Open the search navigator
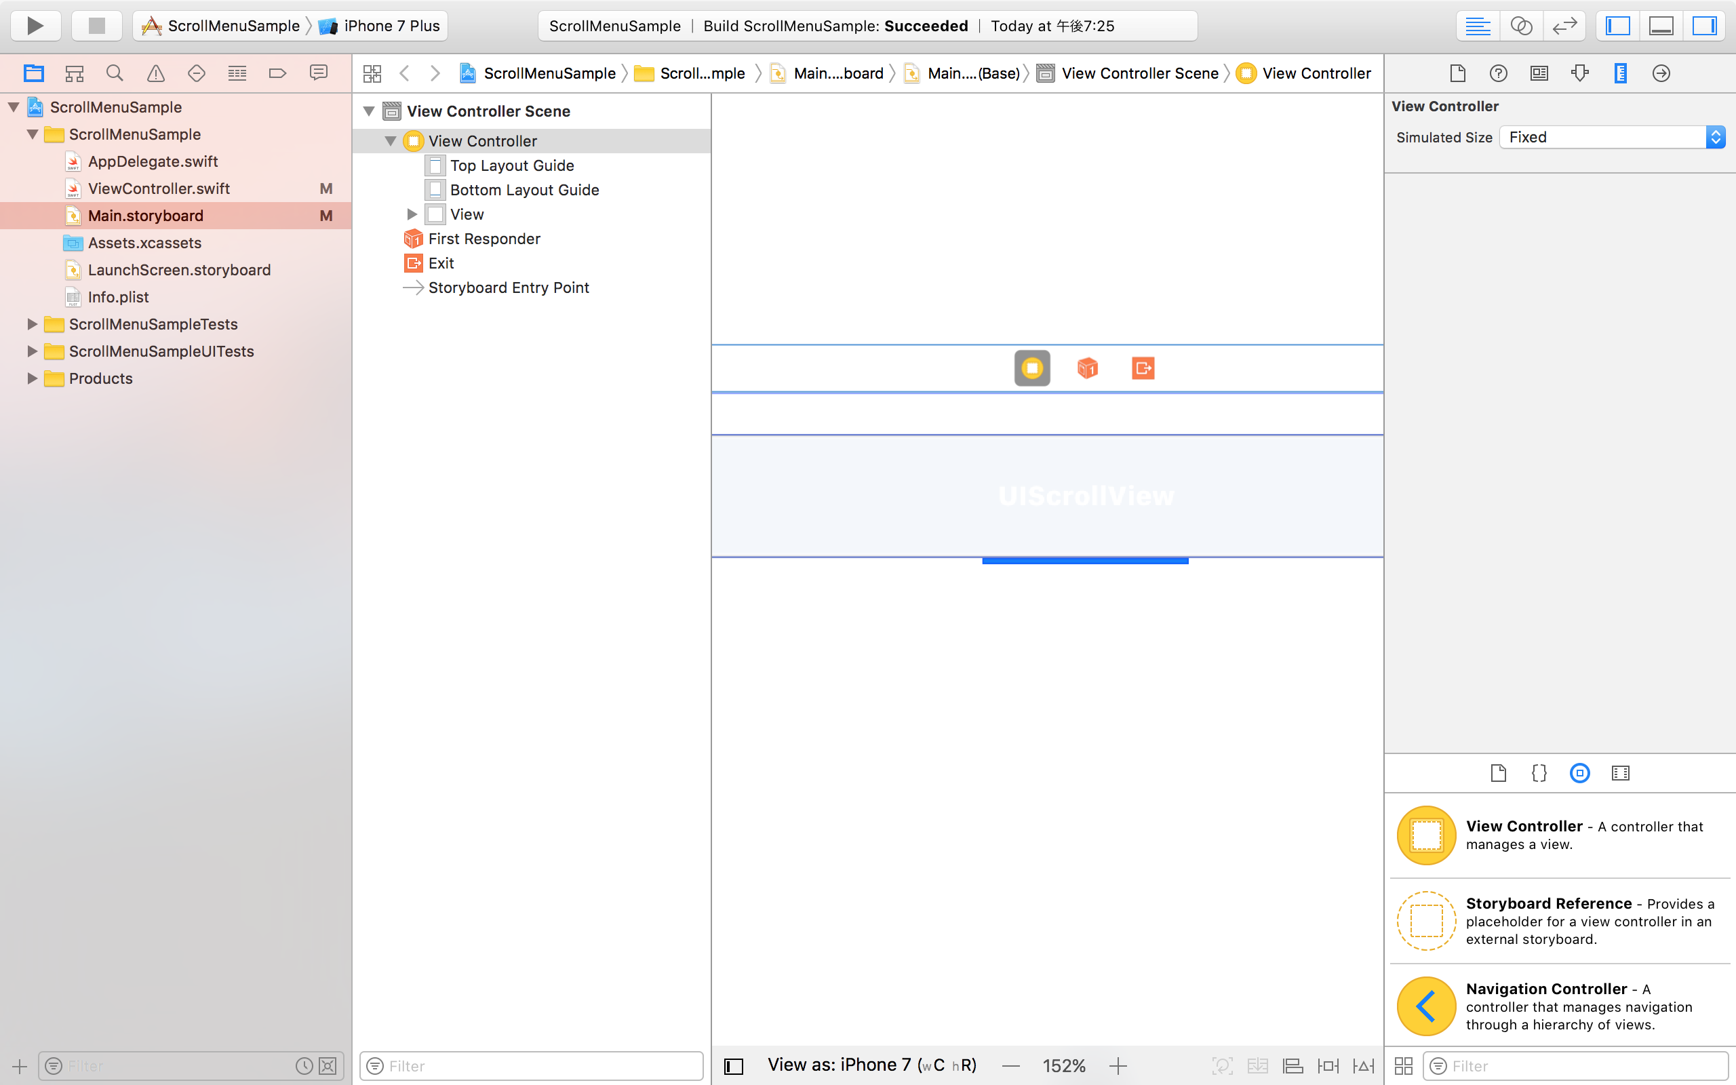1736x1085 pixels. point(114,73)
